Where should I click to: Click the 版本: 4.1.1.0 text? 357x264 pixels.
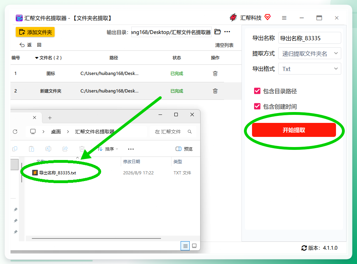(323, 248)
